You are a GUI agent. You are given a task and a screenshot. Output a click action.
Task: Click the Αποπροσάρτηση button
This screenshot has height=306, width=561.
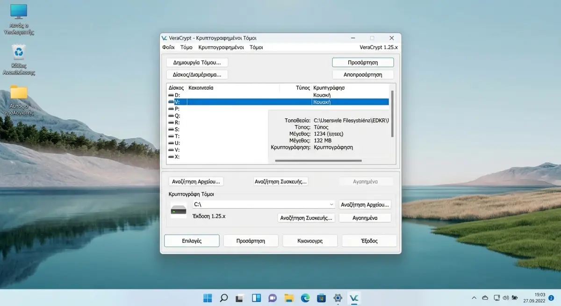click(363, 74)
